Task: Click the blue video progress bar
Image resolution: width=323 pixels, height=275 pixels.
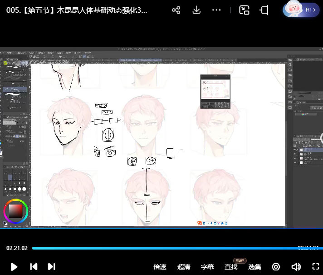Action: [163, 248]
